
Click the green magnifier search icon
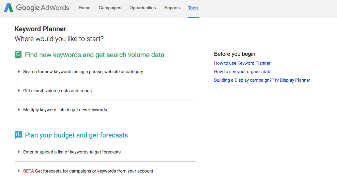(18, 54)
